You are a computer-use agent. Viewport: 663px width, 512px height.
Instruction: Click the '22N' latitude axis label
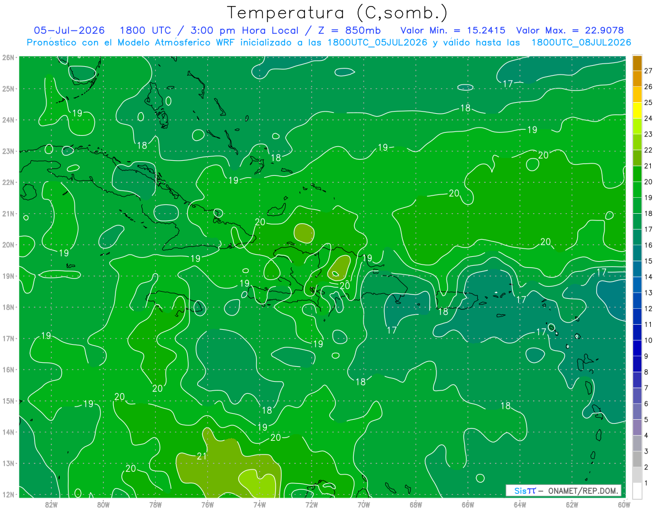tap(8, 182)
